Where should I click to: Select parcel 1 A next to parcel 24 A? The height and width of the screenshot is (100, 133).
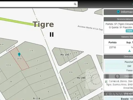[31, 51]
